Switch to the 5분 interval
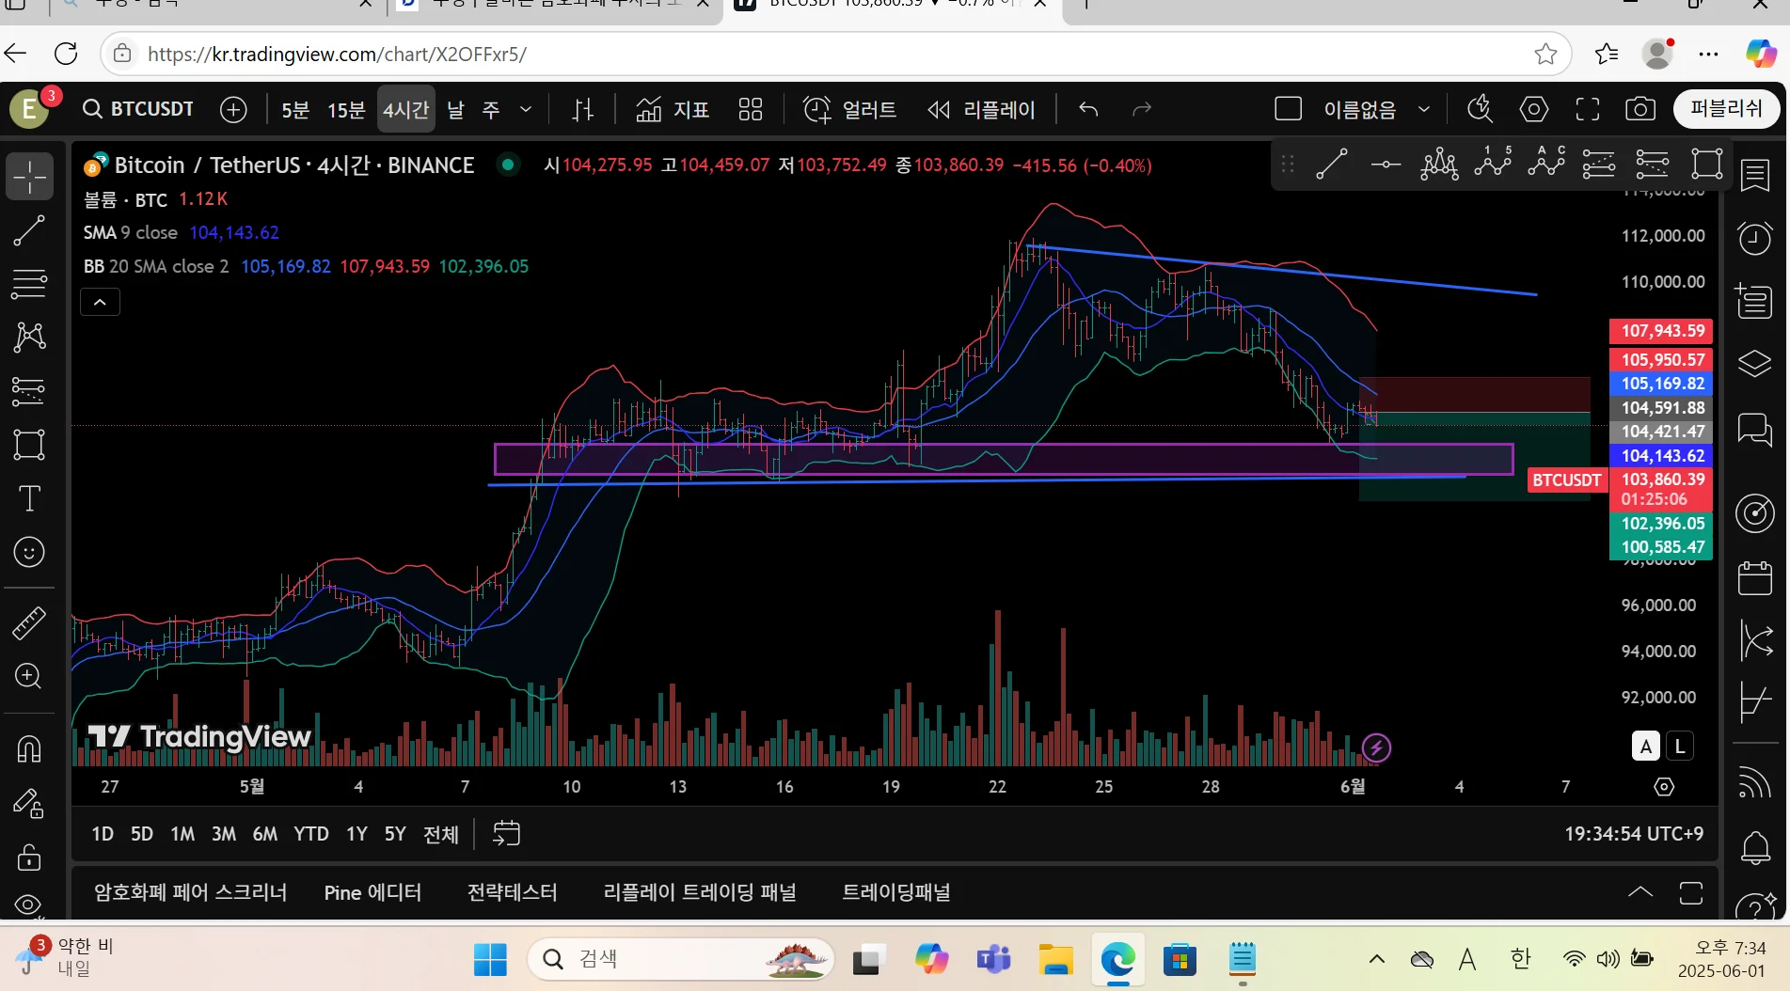Viewport: 1790px width, 991px height. point(295,109)
